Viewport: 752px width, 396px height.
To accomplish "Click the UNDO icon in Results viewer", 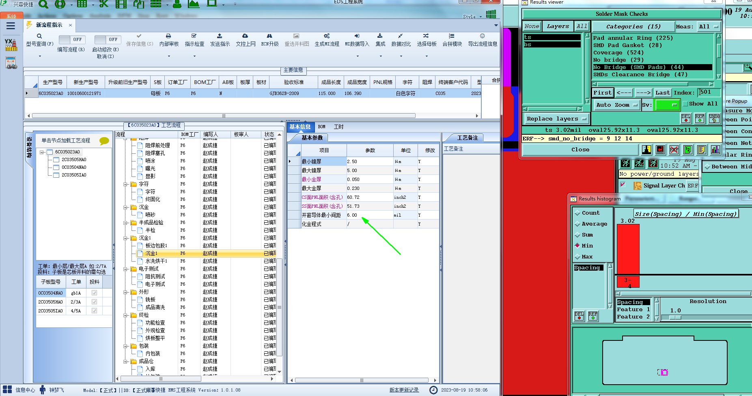I will click(714, 118).
